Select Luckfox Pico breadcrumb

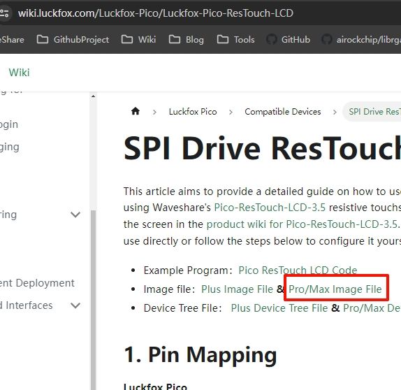(x=193, y=112)
